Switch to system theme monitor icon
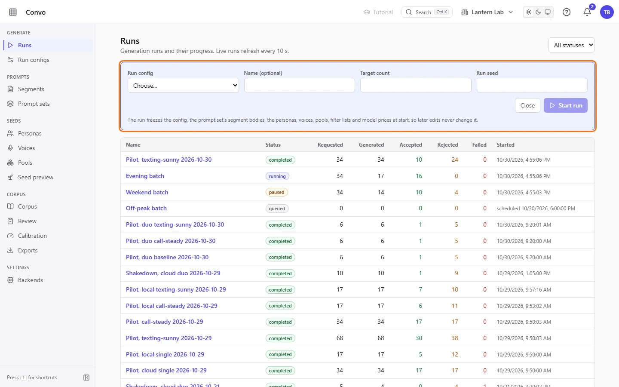This screenshot has height=387, width=619. coord(548,12)
